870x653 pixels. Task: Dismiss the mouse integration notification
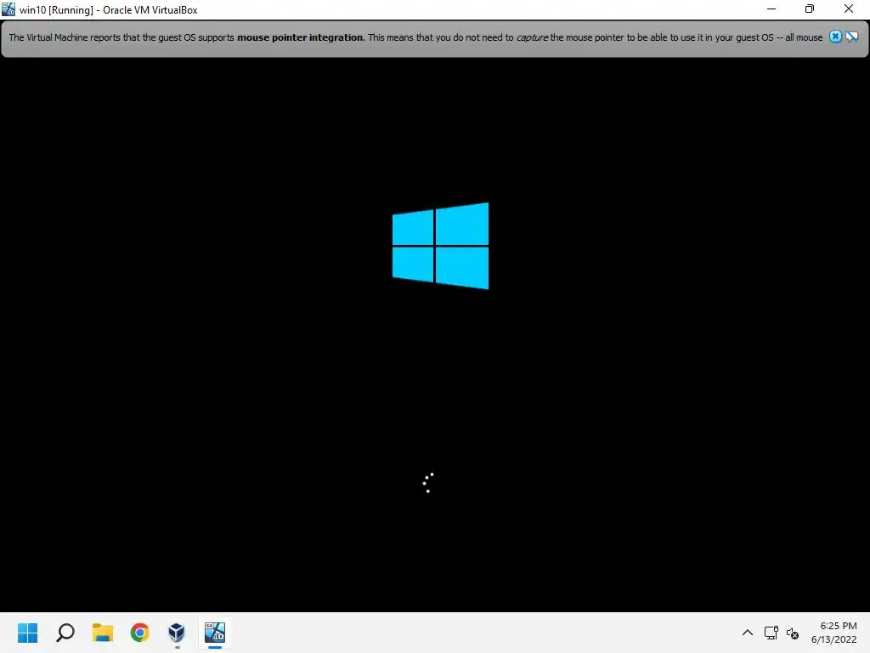click(835, 37)
